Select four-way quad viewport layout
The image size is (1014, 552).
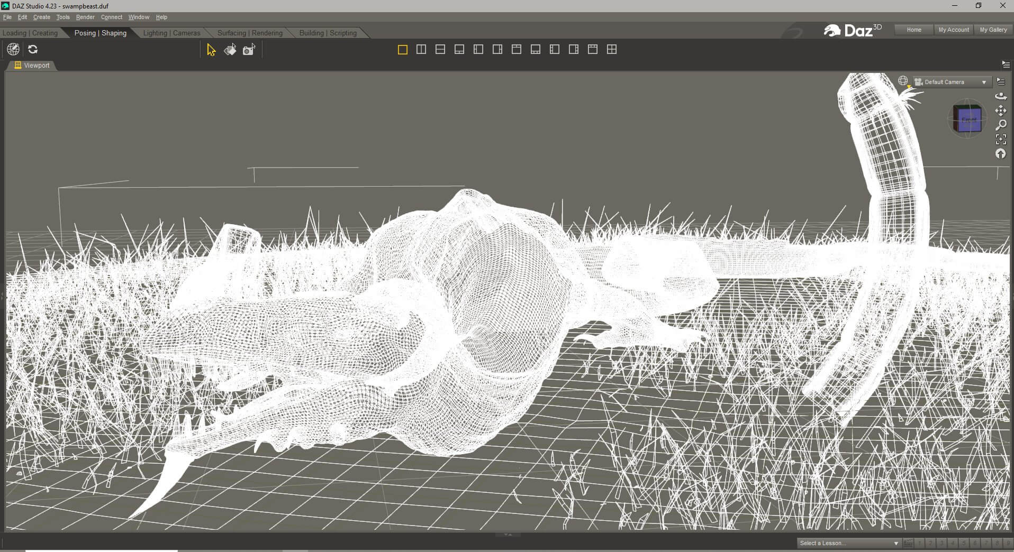(x=612, y=49)
